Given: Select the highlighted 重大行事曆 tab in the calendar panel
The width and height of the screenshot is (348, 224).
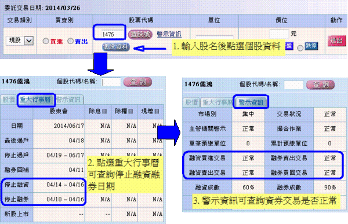Looking at the screenshot, I should (x=35, y=100).
